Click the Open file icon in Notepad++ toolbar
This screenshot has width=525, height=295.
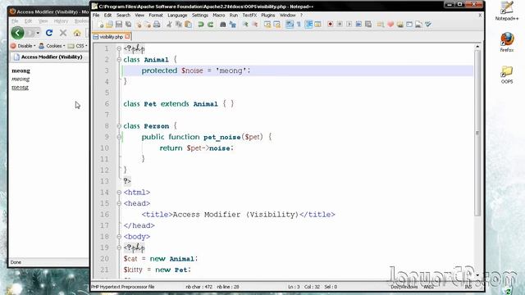(x=109, y=25)
